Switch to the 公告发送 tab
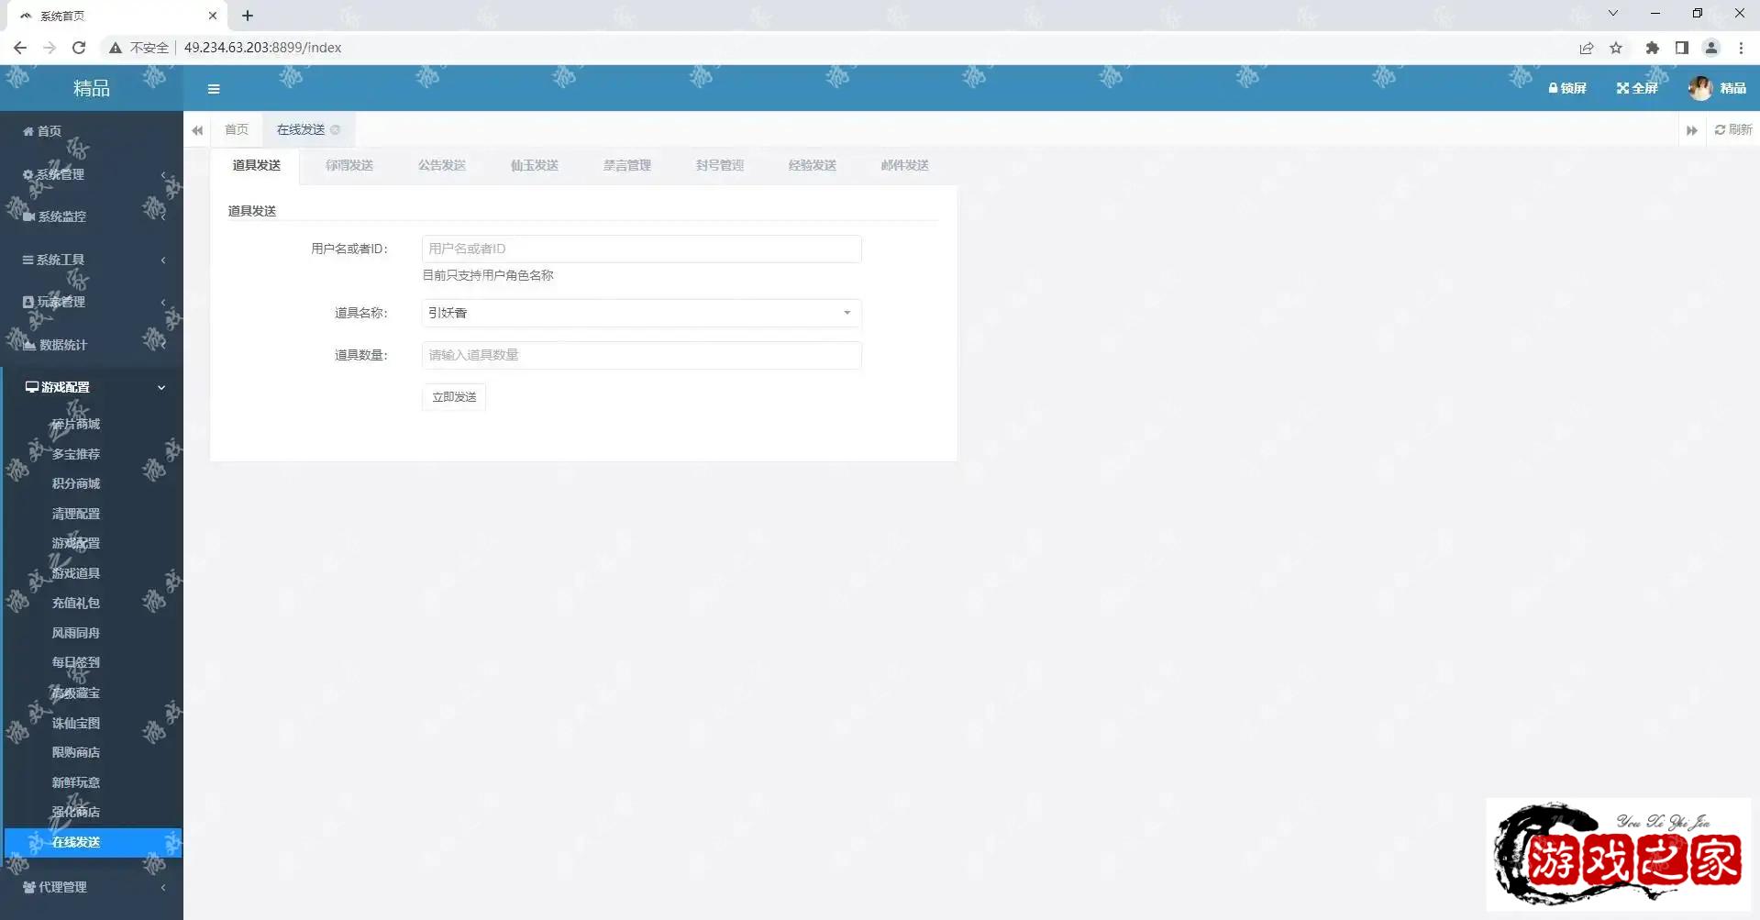This screenshot has width=1760, height=920. (442, 165)
